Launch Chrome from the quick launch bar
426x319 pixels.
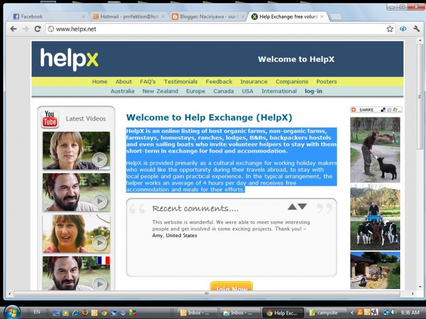tap(104, 313)
